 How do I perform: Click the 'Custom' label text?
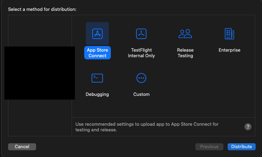pyautogui.click(x=141, y=94)
